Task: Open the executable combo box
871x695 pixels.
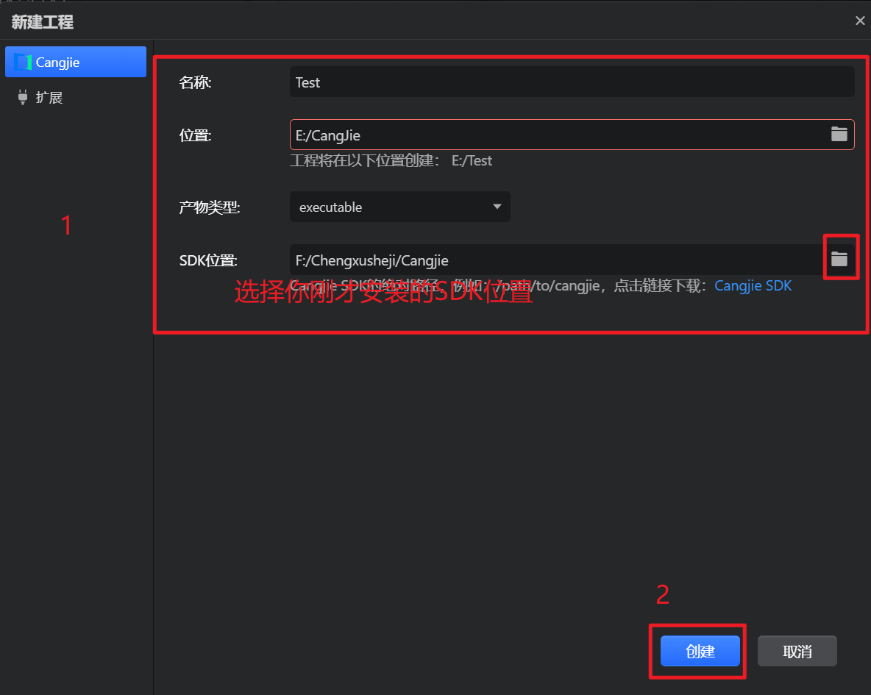Action: 390,207
